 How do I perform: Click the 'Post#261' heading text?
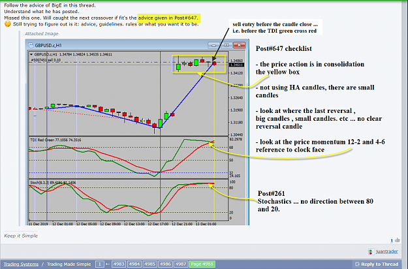point(271,193)
